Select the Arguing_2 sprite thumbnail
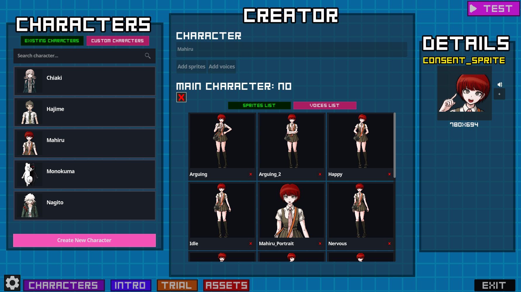Image resolution: width=521 pixels, height=292 pixels. tap(291, 141)
